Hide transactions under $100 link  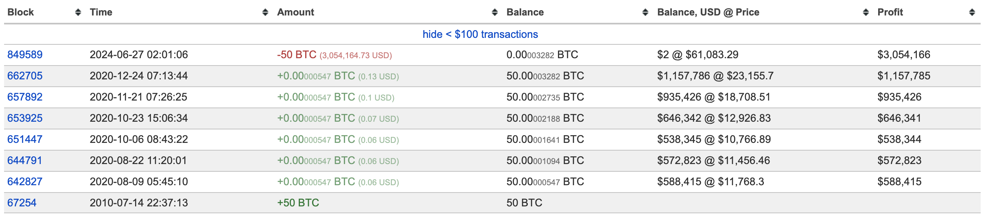pyautogui.click(x=480, y=34)
